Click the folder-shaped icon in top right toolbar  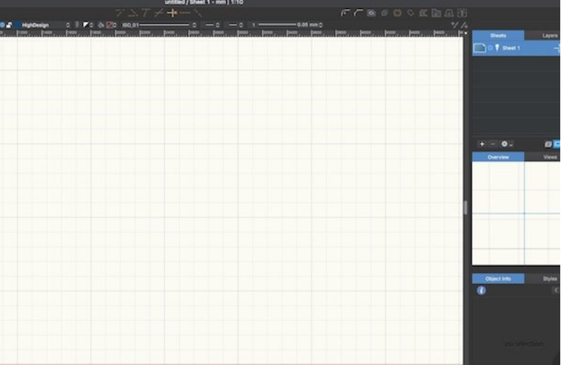pyautogui.click(x=436, y=13)
